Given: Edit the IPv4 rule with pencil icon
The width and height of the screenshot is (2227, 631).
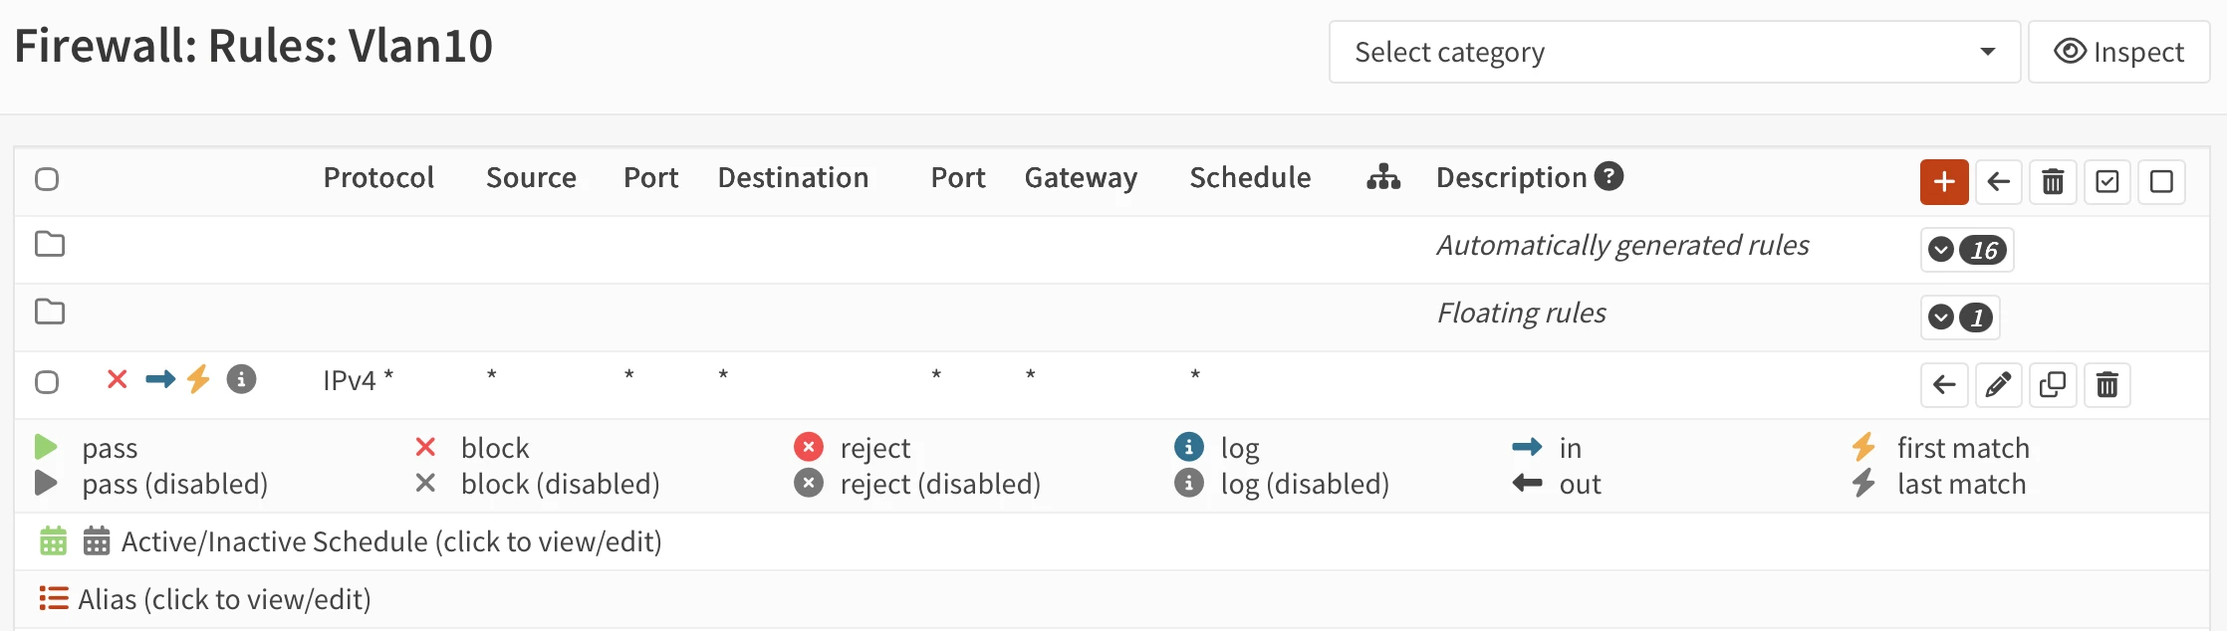Looking at the screenshot, I should pyautogui.click(x=1998, y=384).
